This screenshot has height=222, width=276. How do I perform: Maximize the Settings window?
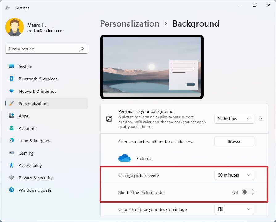254,5
